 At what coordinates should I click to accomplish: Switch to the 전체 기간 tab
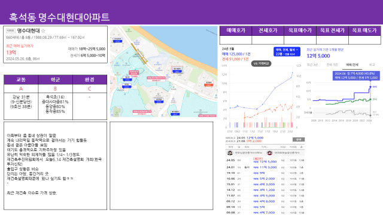click(x=332, y=65)
